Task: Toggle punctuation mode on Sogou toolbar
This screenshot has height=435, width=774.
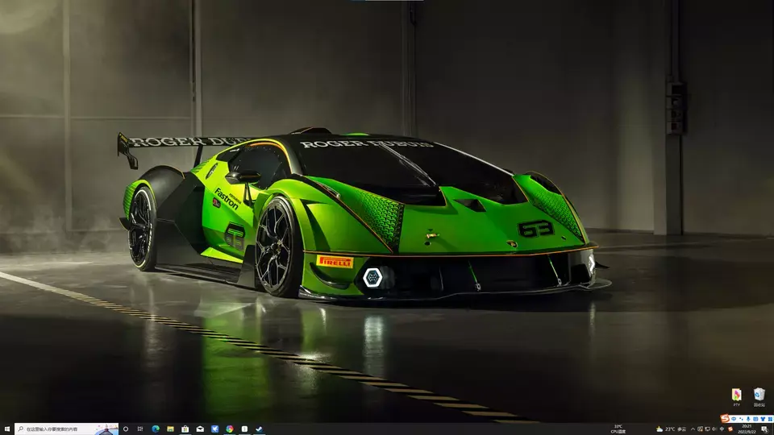Action: click(x=742, y=419)
